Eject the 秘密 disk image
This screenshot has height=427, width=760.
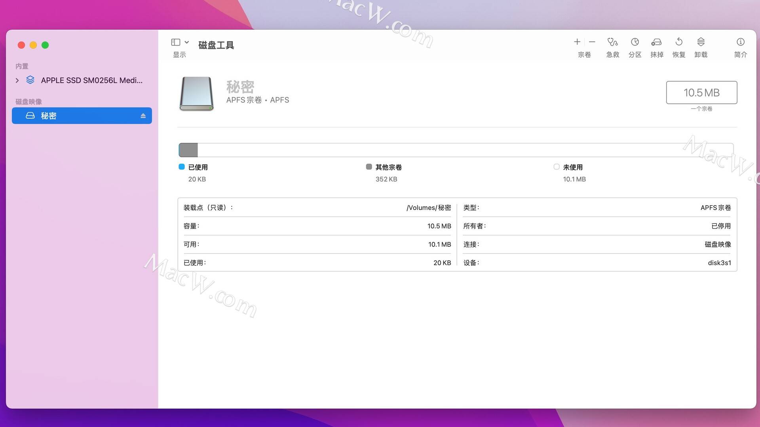click(143, 116)
